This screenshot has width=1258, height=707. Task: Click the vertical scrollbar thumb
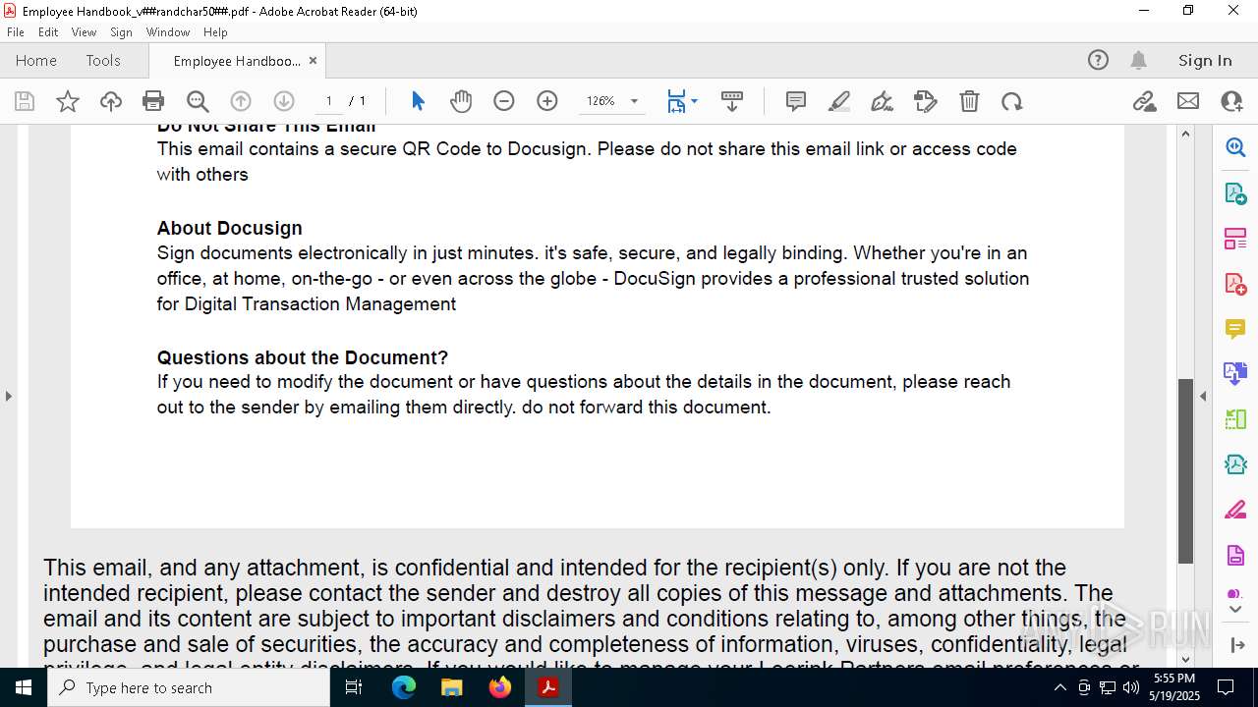(x=1185, y=471)
